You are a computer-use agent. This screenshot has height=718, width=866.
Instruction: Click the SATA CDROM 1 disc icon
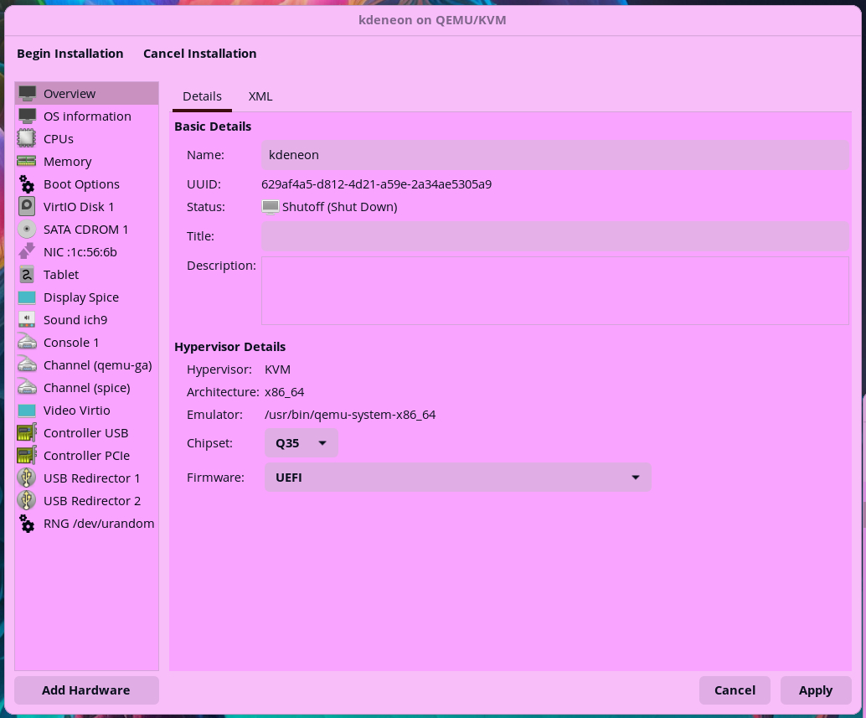click(x=28, y=230)
